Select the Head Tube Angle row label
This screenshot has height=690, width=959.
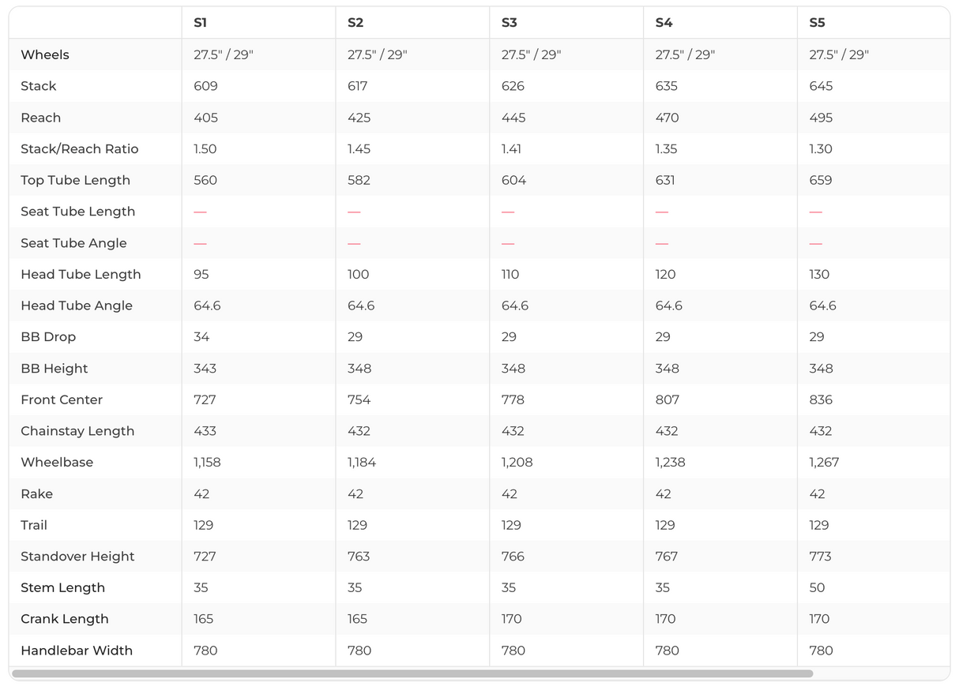pos(77,306)
